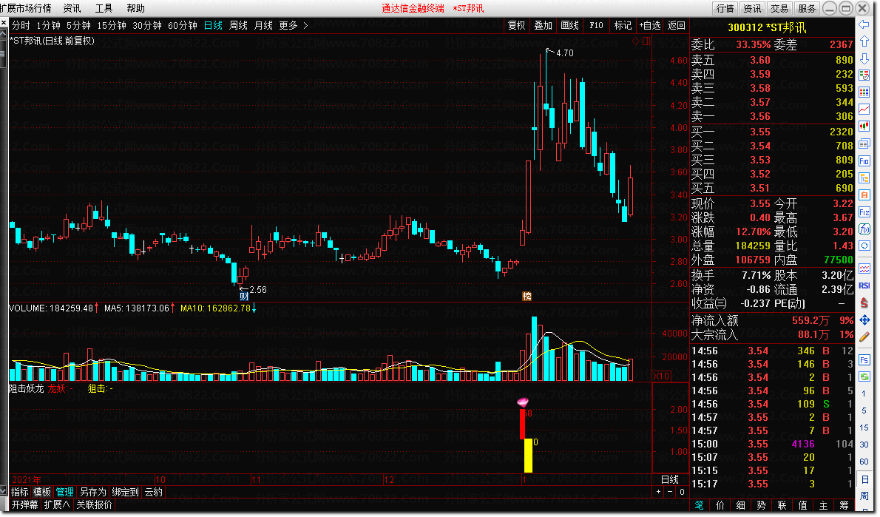Click the 交易 button at top right
Viewport: 880px width, 517px height.
pos(779,8)
